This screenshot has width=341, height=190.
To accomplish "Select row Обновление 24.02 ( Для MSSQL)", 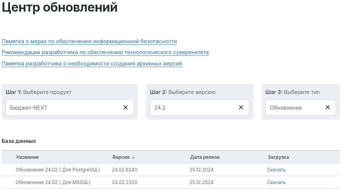I will point(171,182).
